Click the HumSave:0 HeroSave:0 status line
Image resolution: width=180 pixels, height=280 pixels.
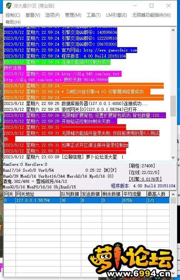(x=25, y=164)
